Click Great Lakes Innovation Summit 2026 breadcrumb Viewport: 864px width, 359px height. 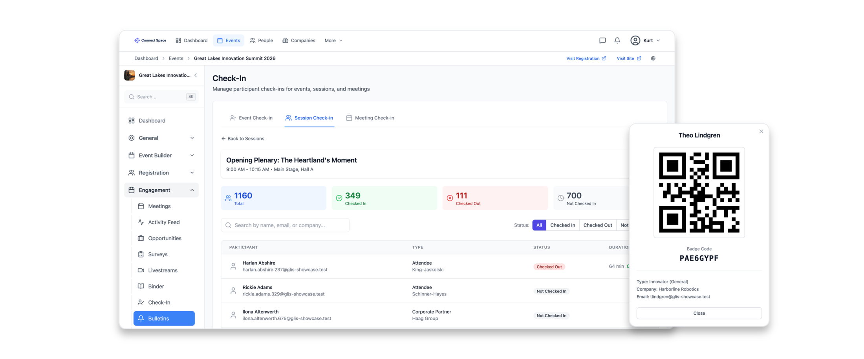234,58
